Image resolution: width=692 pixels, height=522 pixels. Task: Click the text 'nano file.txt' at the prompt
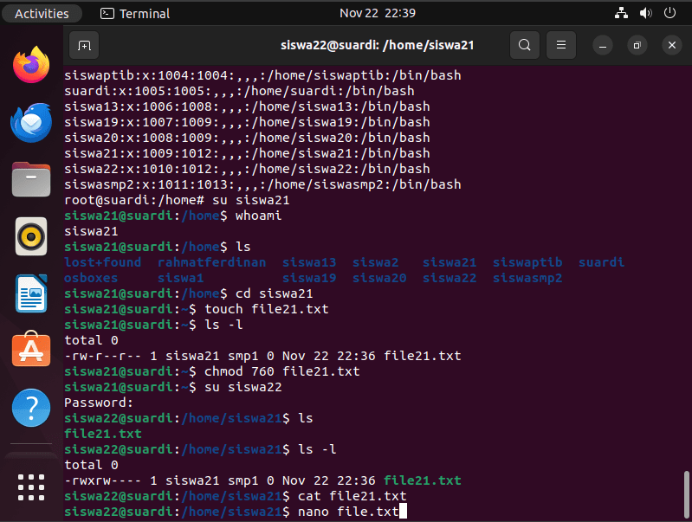pyautogui.click(x=348, y=512)
